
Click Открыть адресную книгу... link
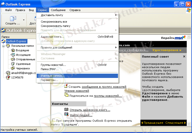(x=90, y=110)
